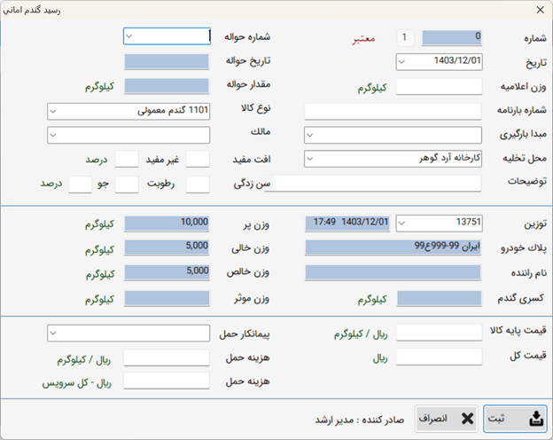The image size is (553, 440).
Task: Click the ثبت save button
Action: click(x=515, y=419)
